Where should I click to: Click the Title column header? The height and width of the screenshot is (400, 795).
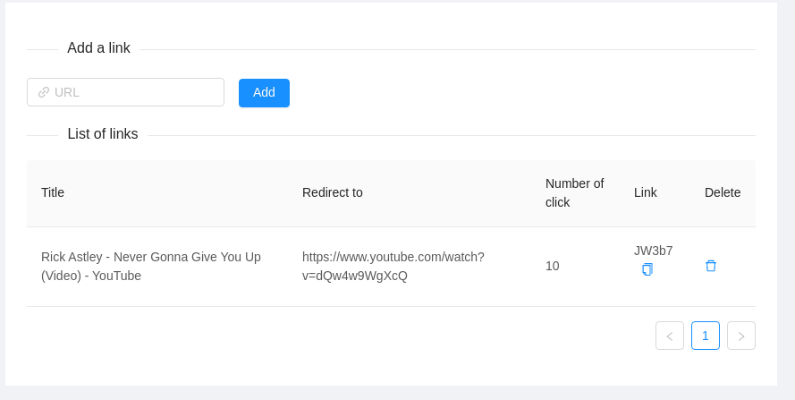(x=53, y=192)
